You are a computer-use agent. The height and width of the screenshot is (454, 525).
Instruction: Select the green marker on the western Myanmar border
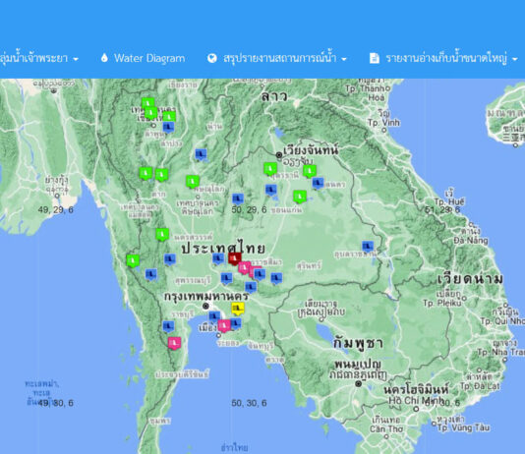tap(133, 260)
